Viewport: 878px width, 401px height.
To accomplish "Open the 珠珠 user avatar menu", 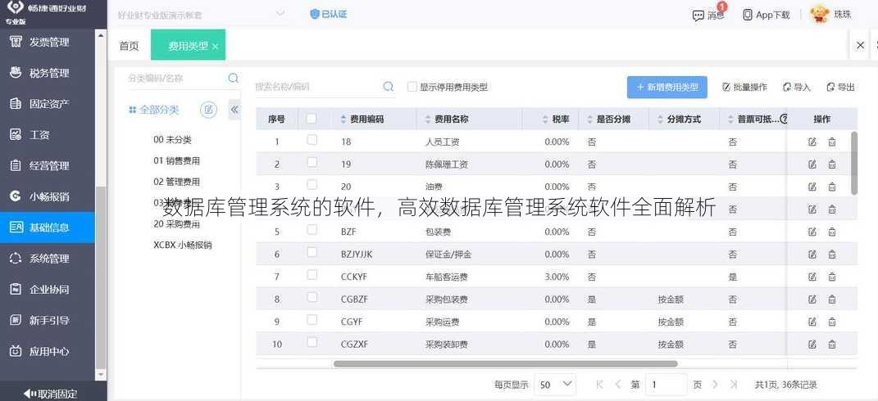I will [819, 15].
